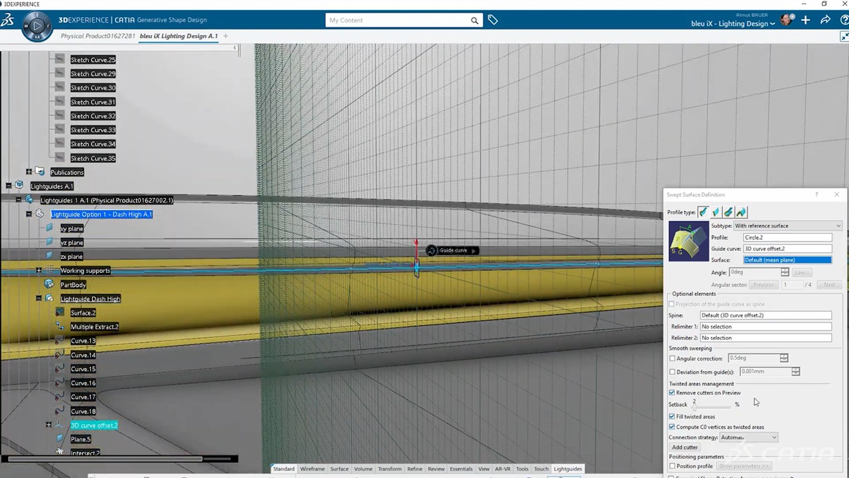The height and width of the screenshot is (478, 849).
Task: Click the Relimiter 1 selection field
Action: (x=765, y=327)
